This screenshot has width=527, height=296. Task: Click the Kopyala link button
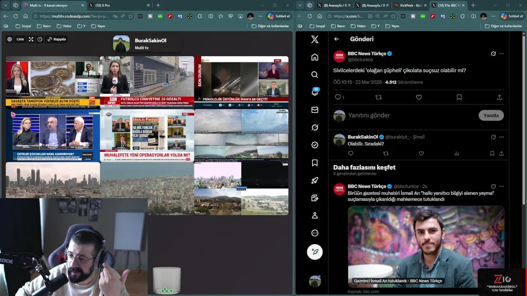tap(57, 39)
